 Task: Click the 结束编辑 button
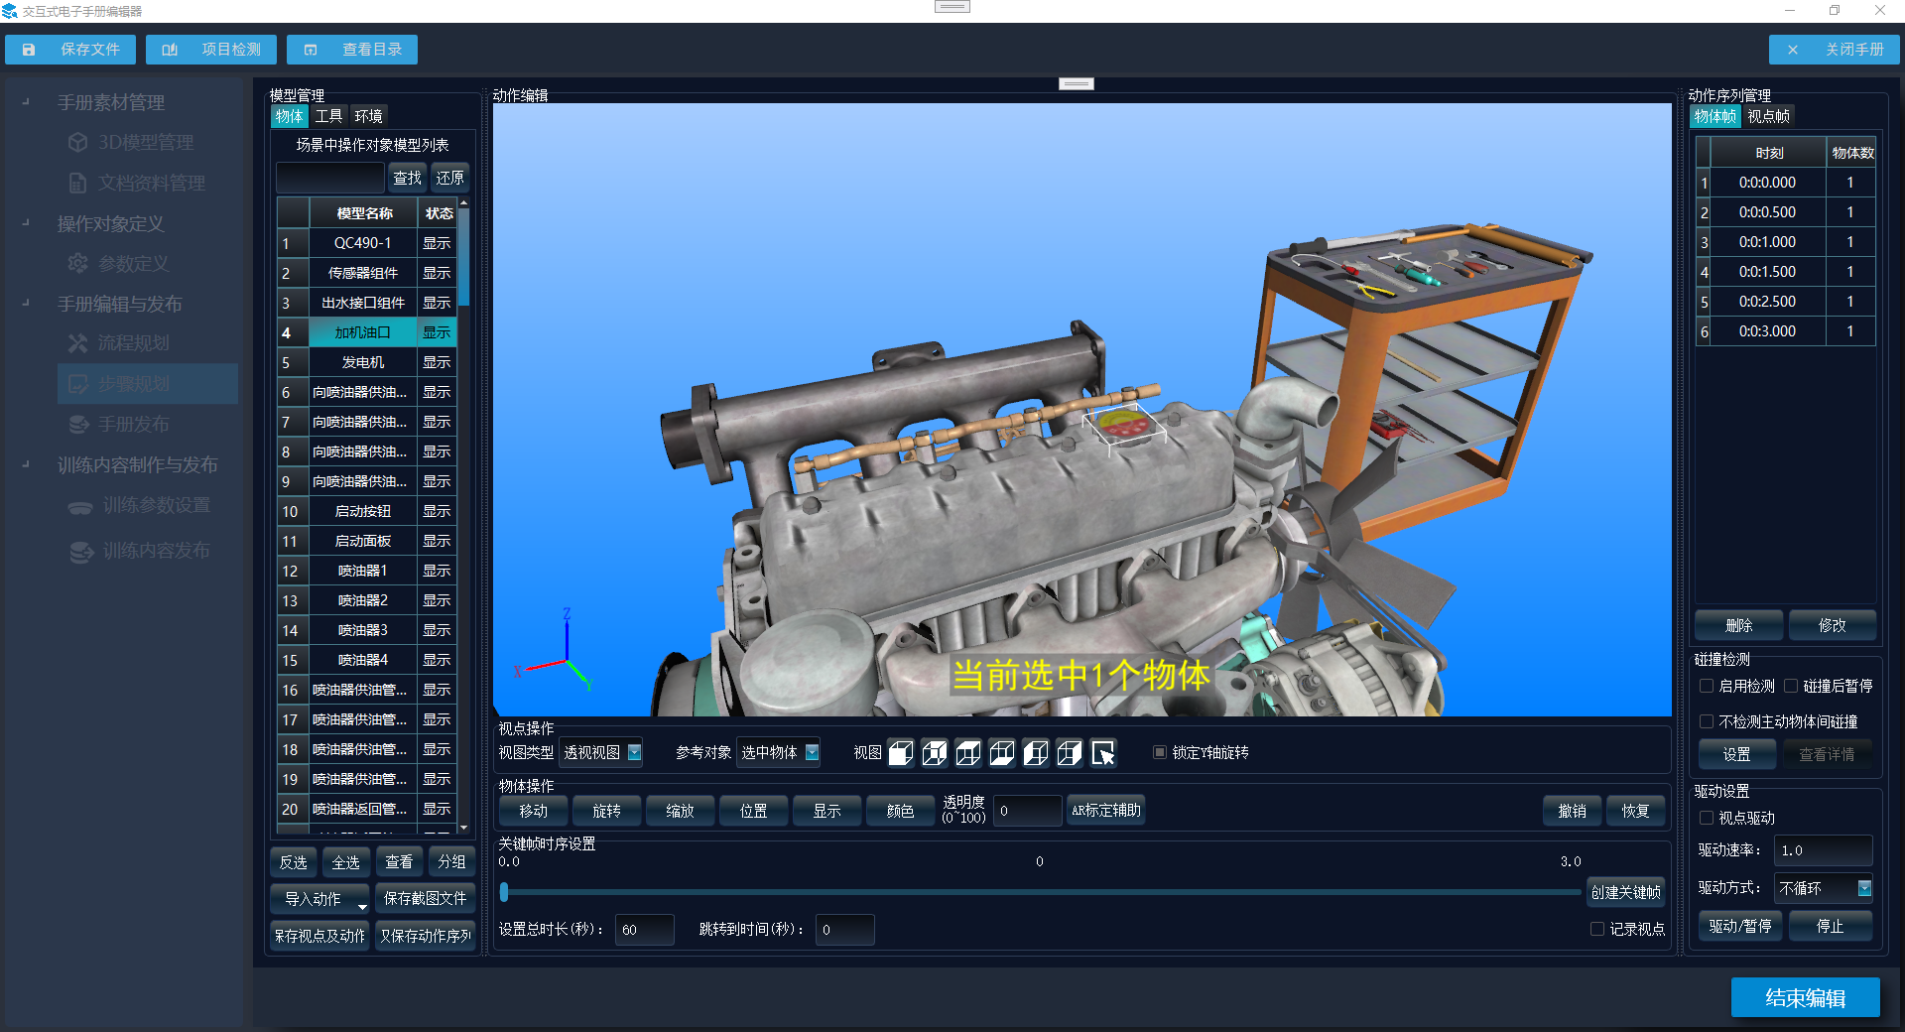(1805, 997)
